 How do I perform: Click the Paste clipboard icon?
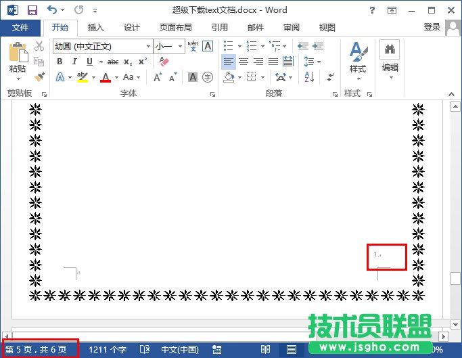18,54
